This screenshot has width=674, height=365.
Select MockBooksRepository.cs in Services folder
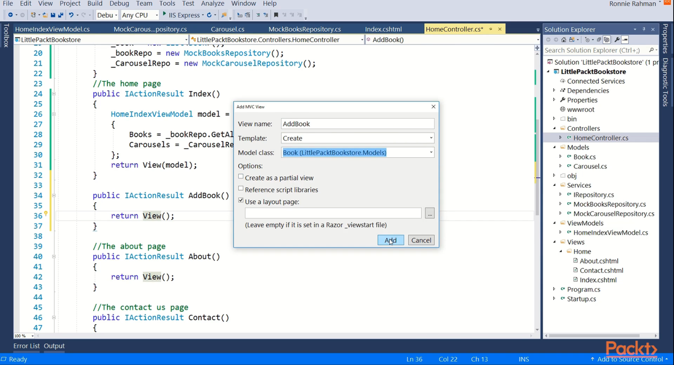pos(609,204)
